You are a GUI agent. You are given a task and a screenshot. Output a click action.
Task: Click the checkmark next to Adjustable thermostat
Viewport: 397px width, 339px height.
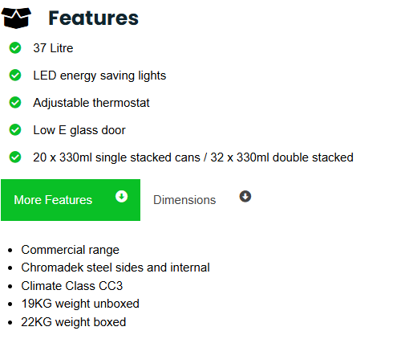[15, 103]
